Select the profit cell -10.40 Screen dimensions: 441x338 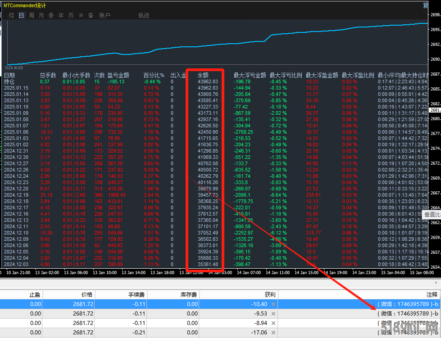tap(259, 304)
